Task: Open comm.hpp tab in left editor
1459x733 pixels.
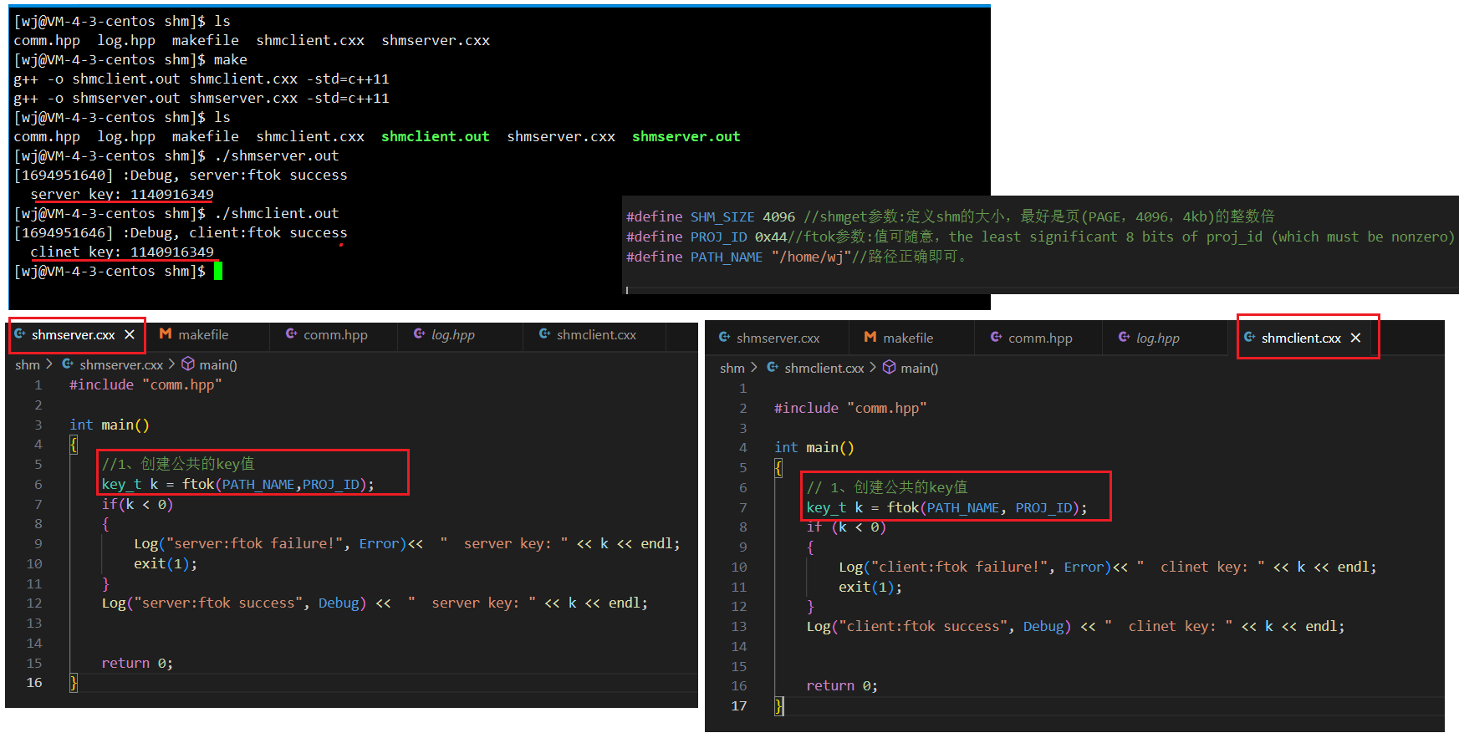Action: (335, 334)
